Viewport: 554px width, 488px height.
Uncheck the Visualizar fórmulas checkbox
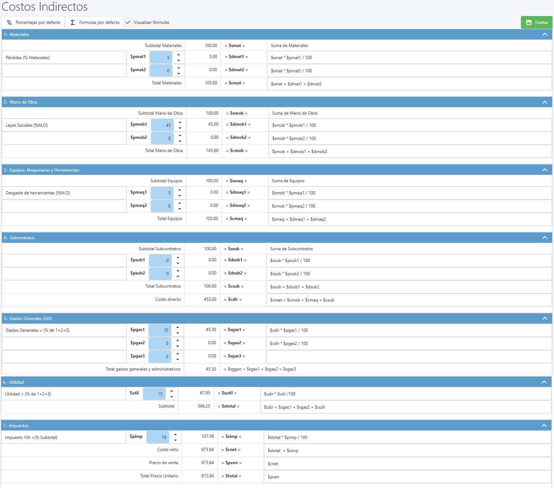(x=128, y=22)
